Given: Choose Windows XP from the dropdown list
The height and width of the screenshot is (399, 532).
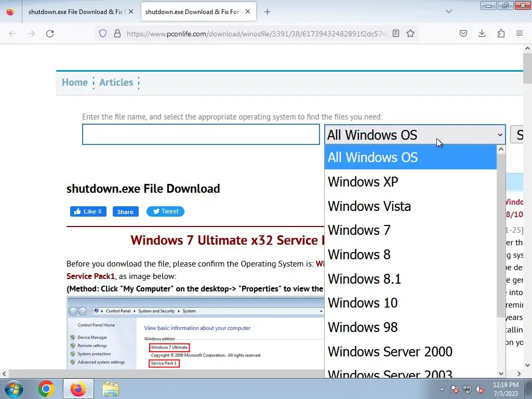Looking at the screenshot, I should pyautogui.click(x=410, y=182).
